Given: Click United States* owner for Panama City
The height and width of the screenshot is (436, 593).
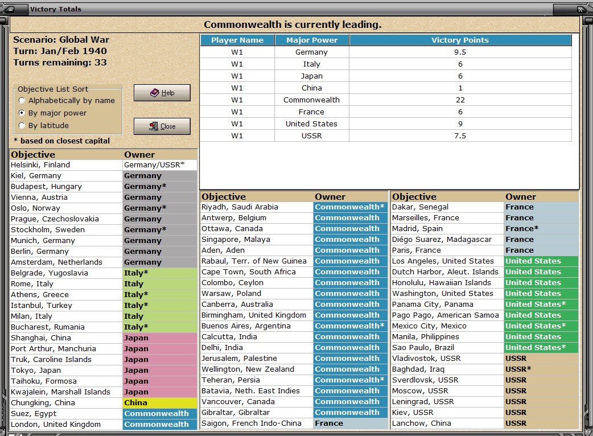Looking at the screenshot, I should pyautogui.click(x=541, y=305).
